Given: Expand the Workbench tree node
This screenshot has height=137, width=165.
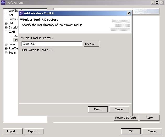Looking at the screenshot, I should pyautogui.click(x=6, y=11).
